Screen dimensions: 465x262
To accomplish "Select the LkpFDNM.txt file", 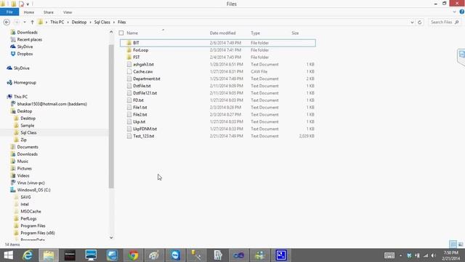I will click(x=145, y=129).
